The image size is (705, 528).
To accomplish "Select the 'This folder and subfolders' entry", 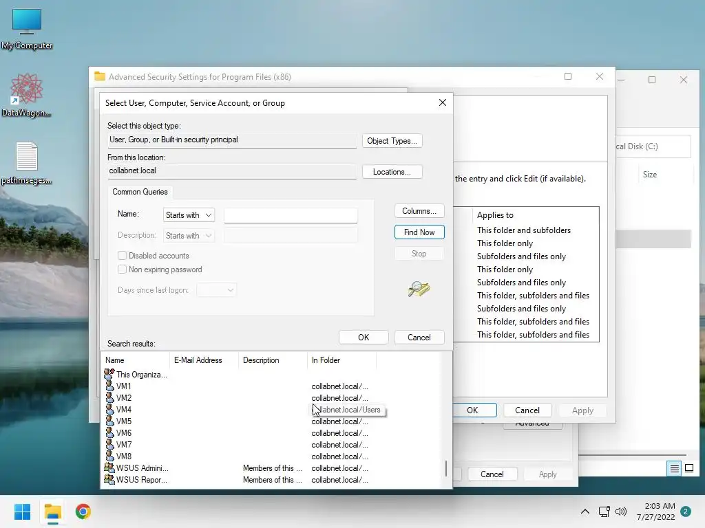I will click(524, 230).
